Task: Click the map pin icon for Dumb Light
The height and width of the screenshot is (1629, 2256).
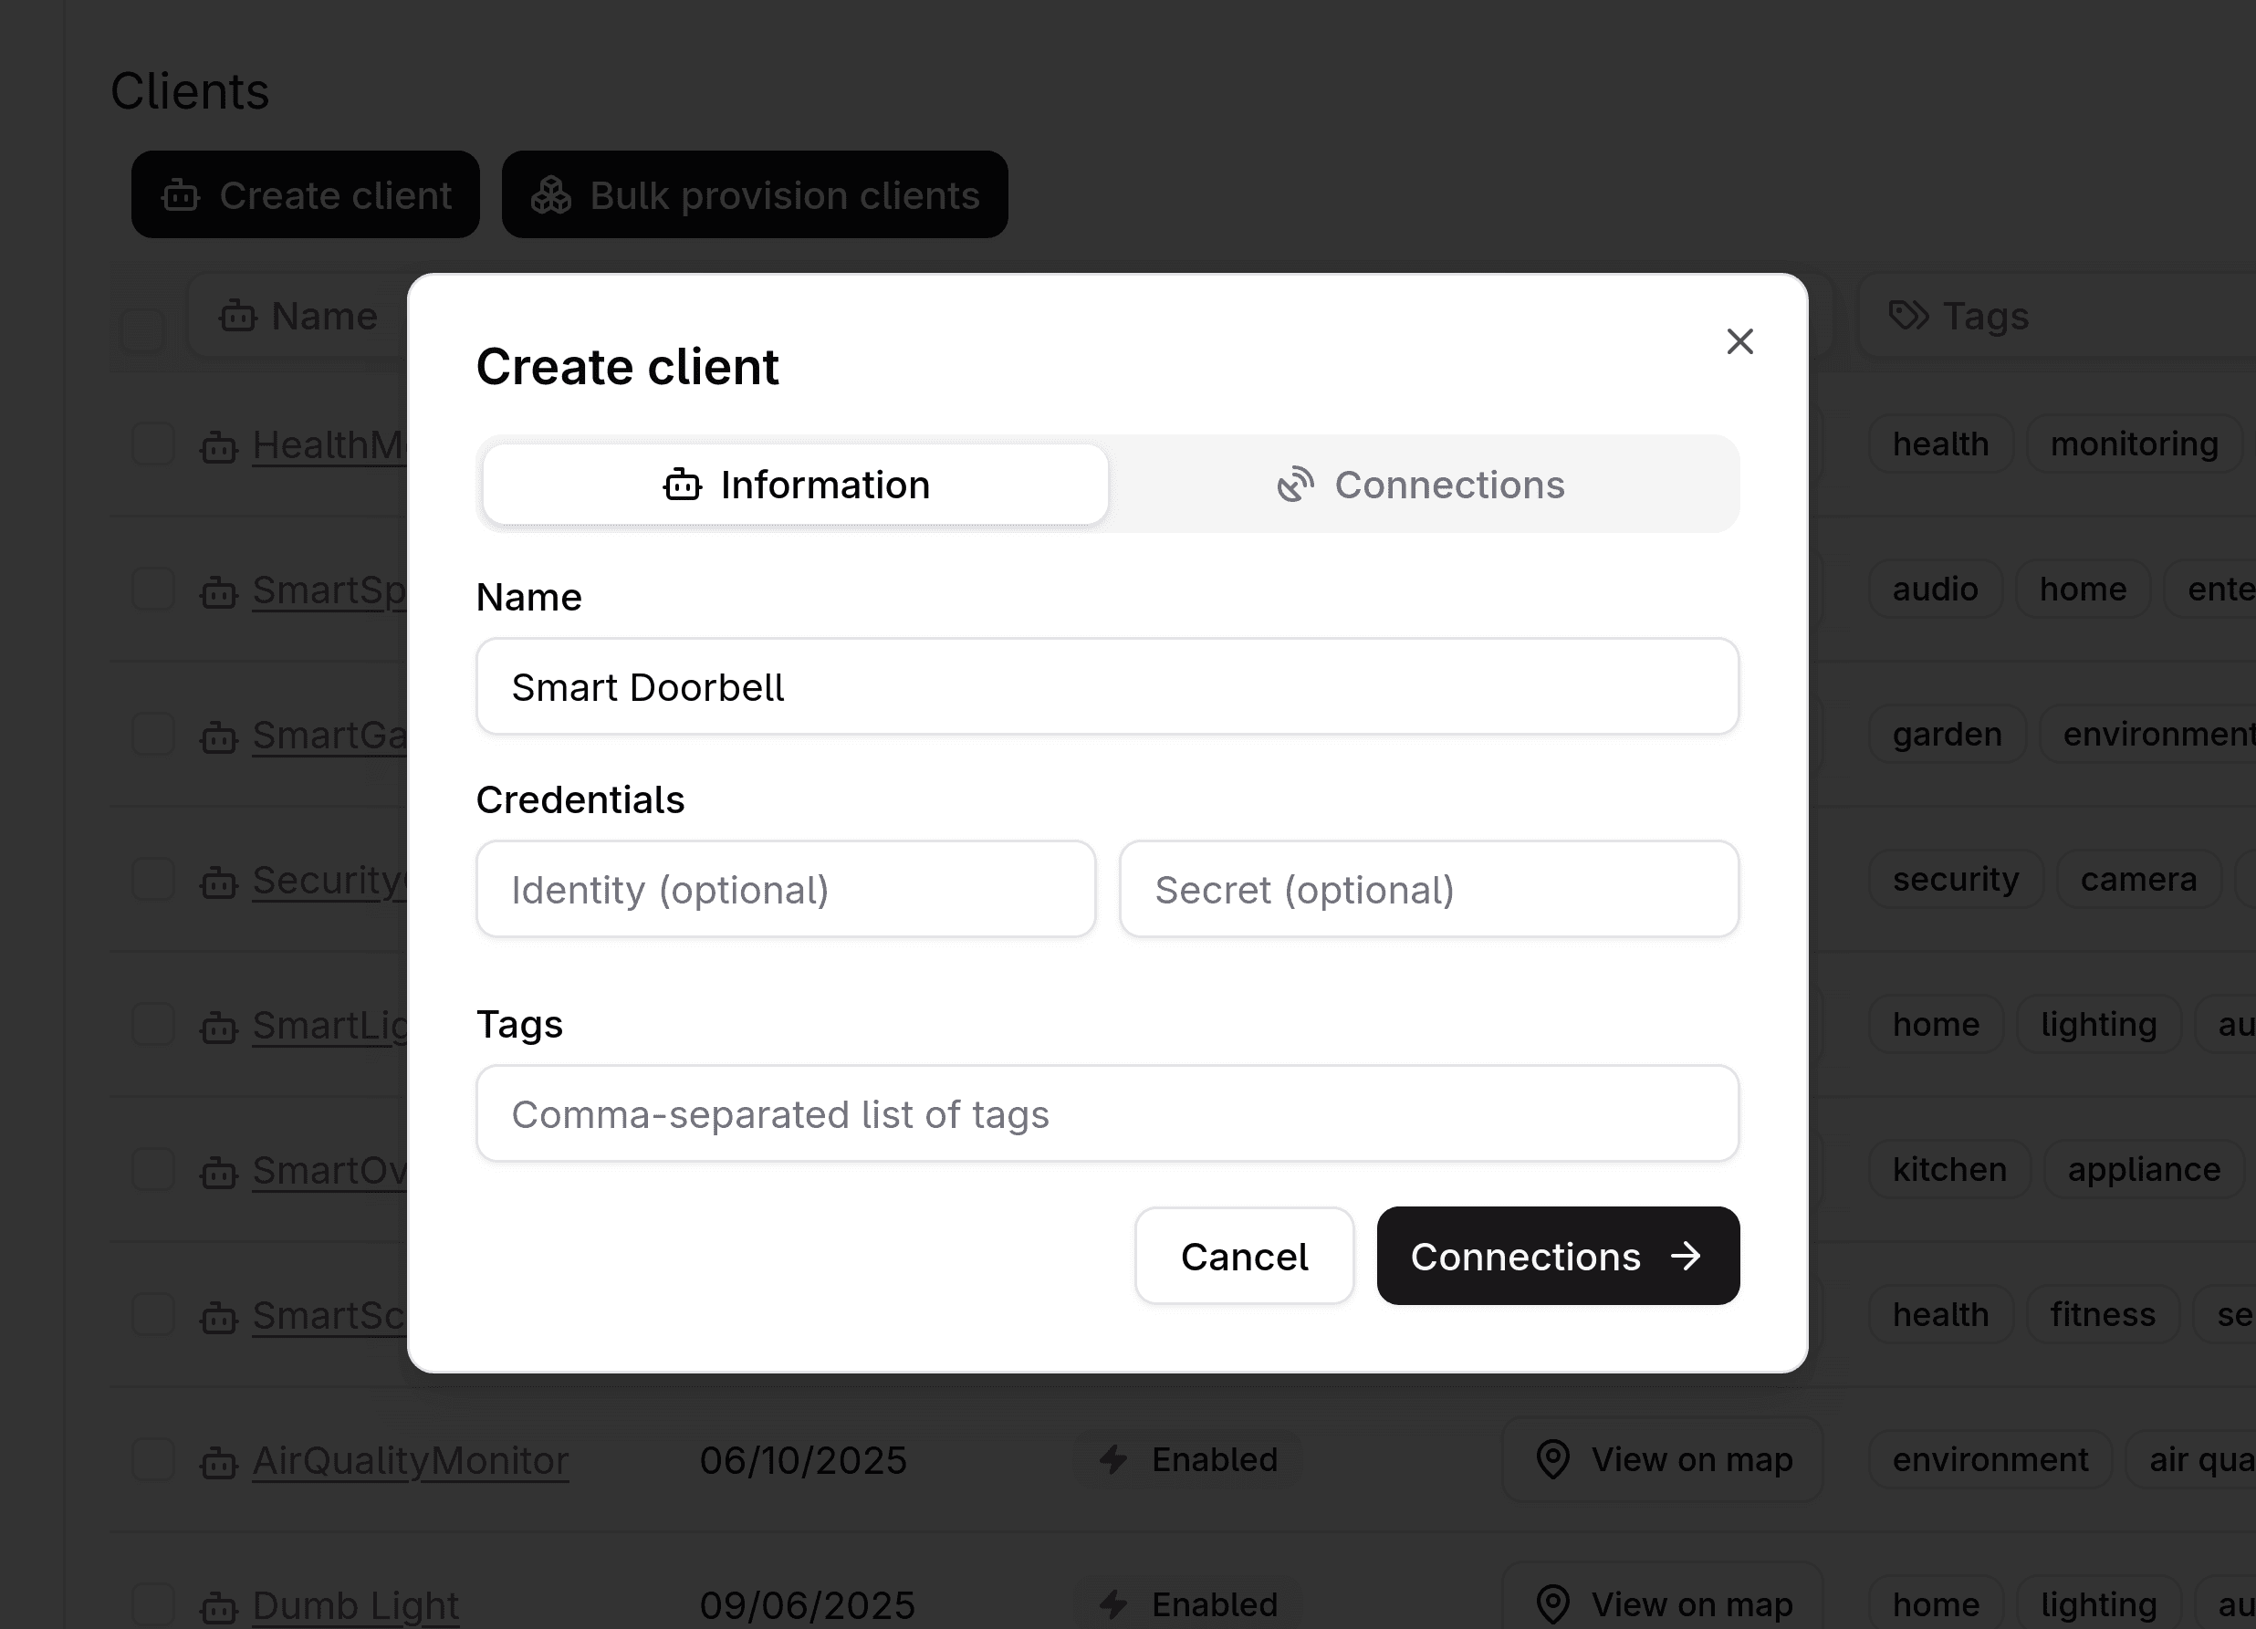Action: click(1551, 1604)
